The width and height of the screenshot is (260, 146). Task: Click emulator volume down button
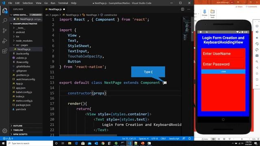click(x=257, y=38)
